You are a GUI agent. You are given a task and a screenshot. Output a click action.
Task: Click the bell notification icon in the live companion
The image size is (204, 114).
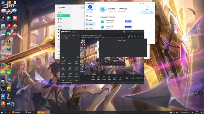coord(138,36)
